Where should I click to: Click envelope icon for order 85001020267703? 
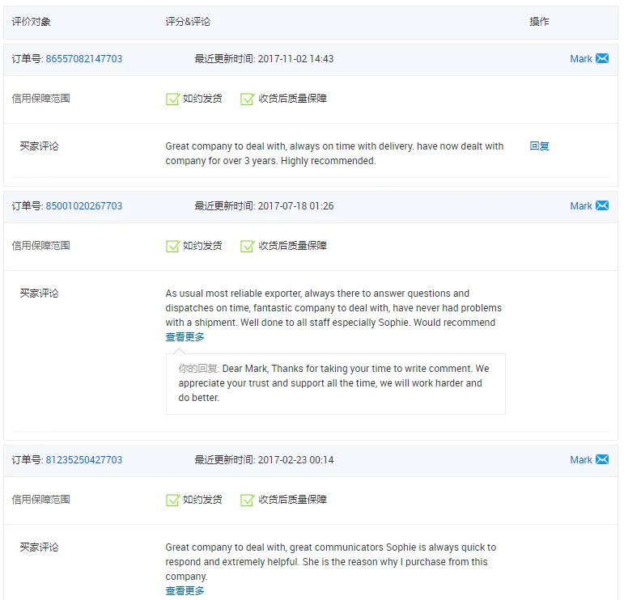pyautogui.click(x=602, y=206)
